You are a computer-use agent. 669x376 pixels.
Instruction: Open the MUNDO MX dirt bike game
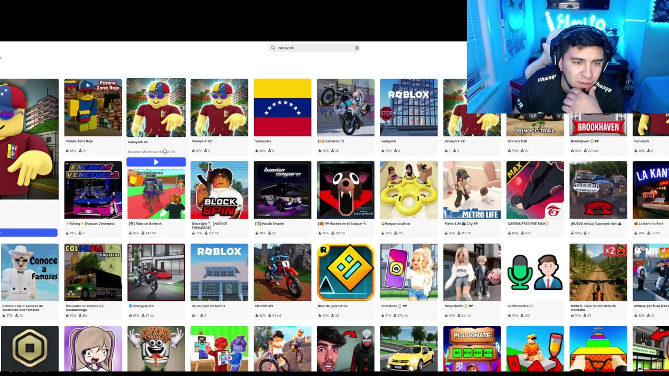point(282,273)
